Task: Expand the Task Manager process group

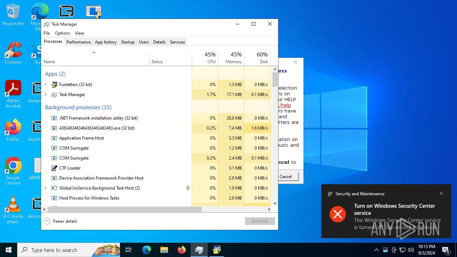Action: point(46,95)
